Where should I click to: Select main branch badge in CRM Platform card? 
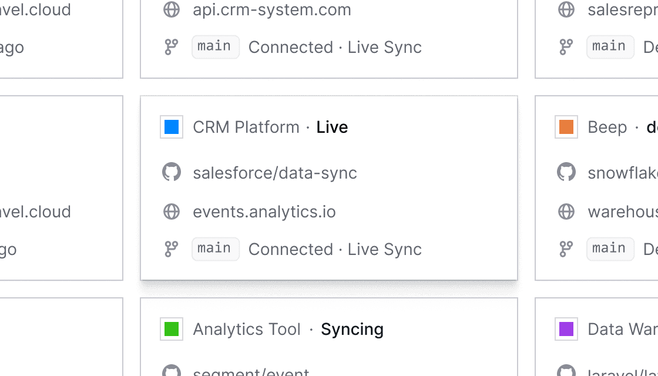coord(216,249)
